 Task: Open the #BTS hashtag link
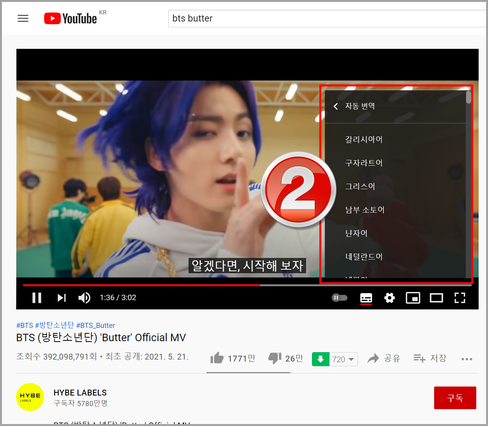tap(25, 325)
